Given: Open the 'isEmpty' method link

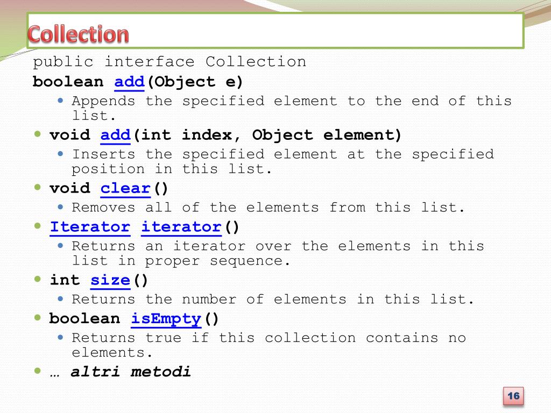Looking at the screenshot, I should coord(166,319).
